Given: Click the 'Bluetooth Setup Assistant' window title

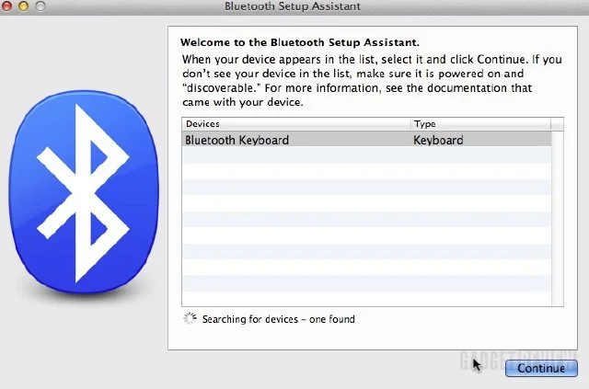Looking at the screenshot, I should coord(293,6).
